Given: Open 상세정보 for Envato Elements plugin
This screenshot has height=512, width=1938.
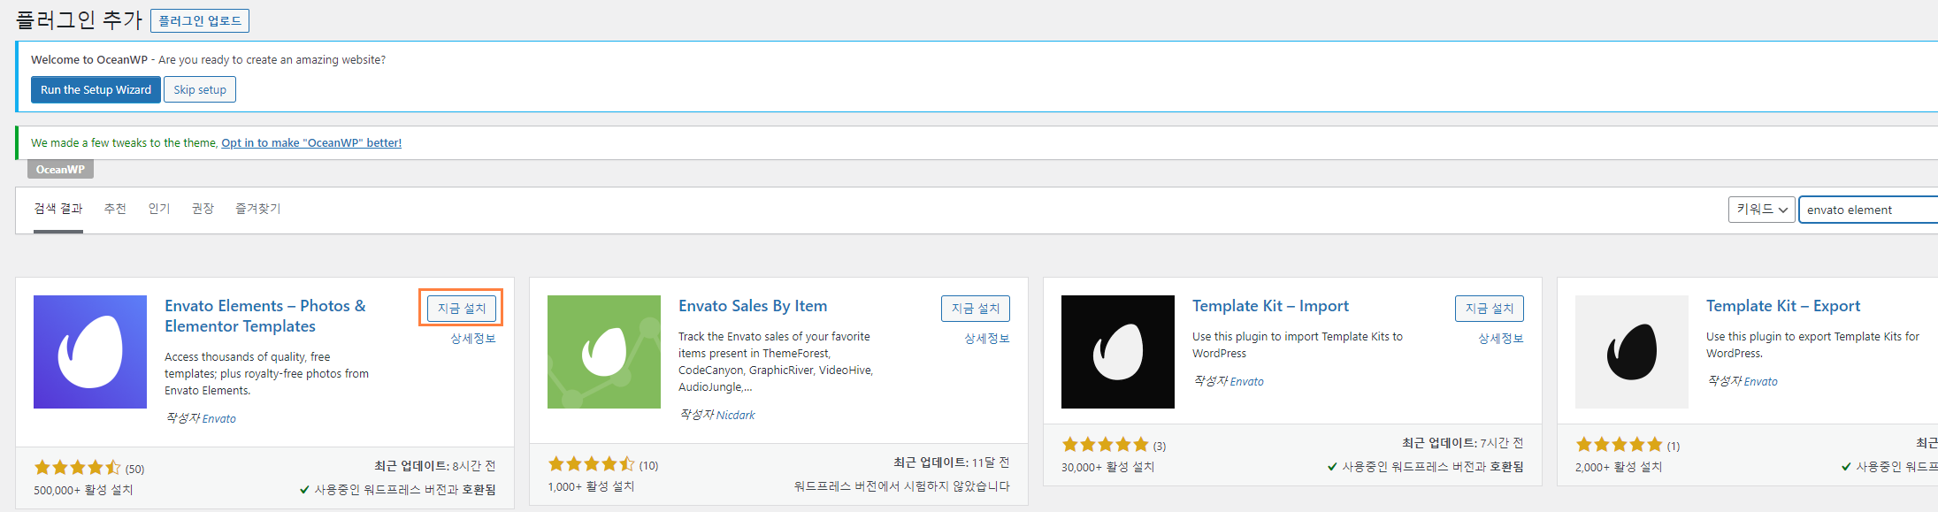Looking at the screenshot, I should (x=473, y=339).
